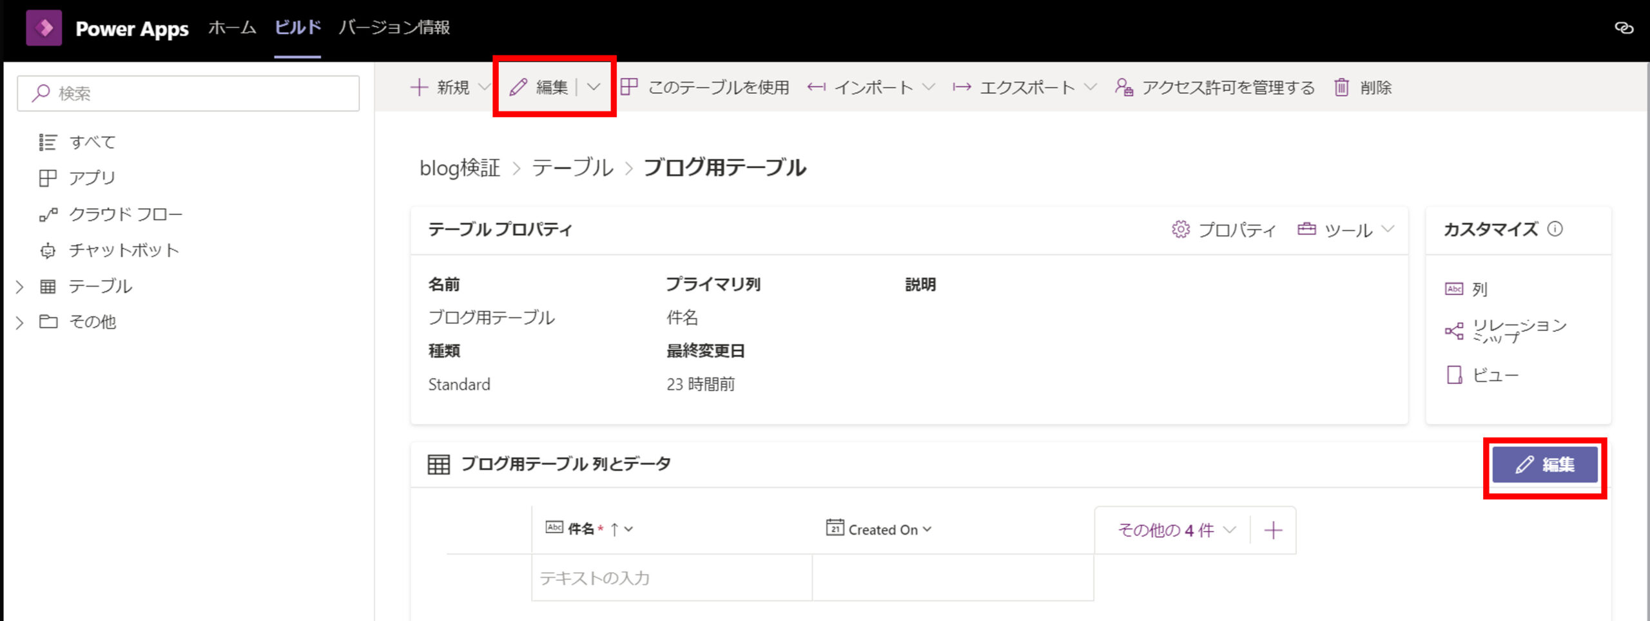Screen dimensions: 1650x621
Task: Click the blog検証 breadcrumb link
Action: coord(460,168)
